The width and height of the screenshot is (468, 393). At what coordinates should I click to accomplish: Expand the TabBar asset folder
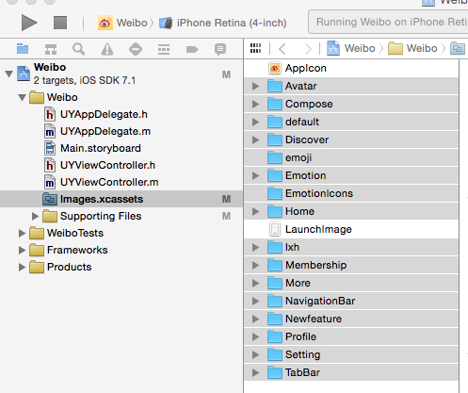(256, 373)
